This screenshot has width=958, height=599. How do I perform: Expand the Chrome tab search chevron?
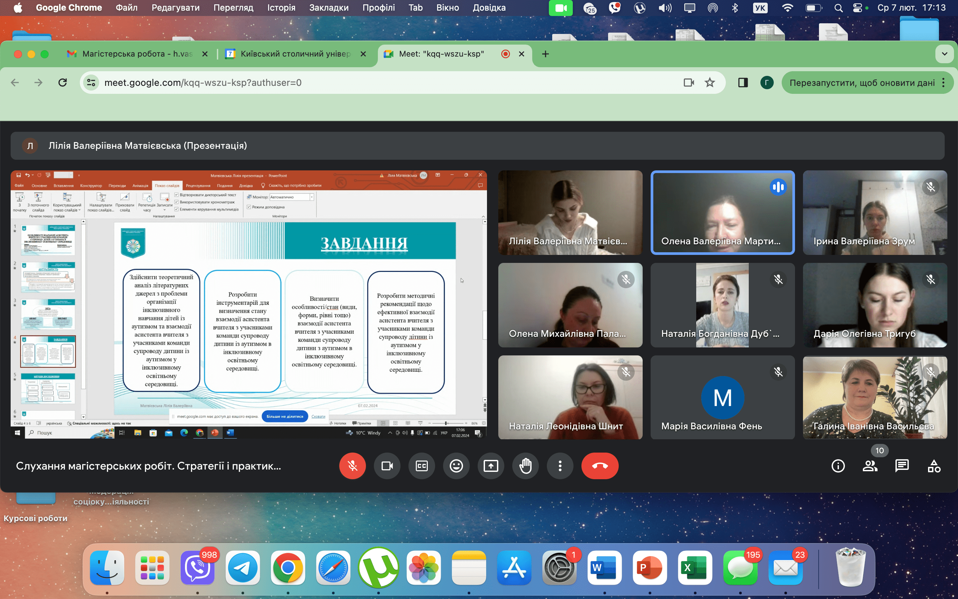[945, 54]
